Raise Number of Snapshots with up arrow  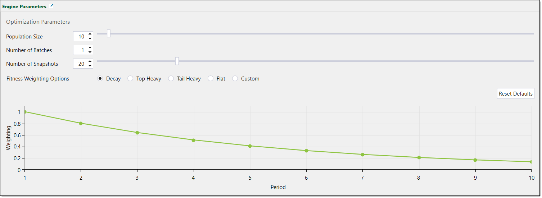click(x=90, y=61)
